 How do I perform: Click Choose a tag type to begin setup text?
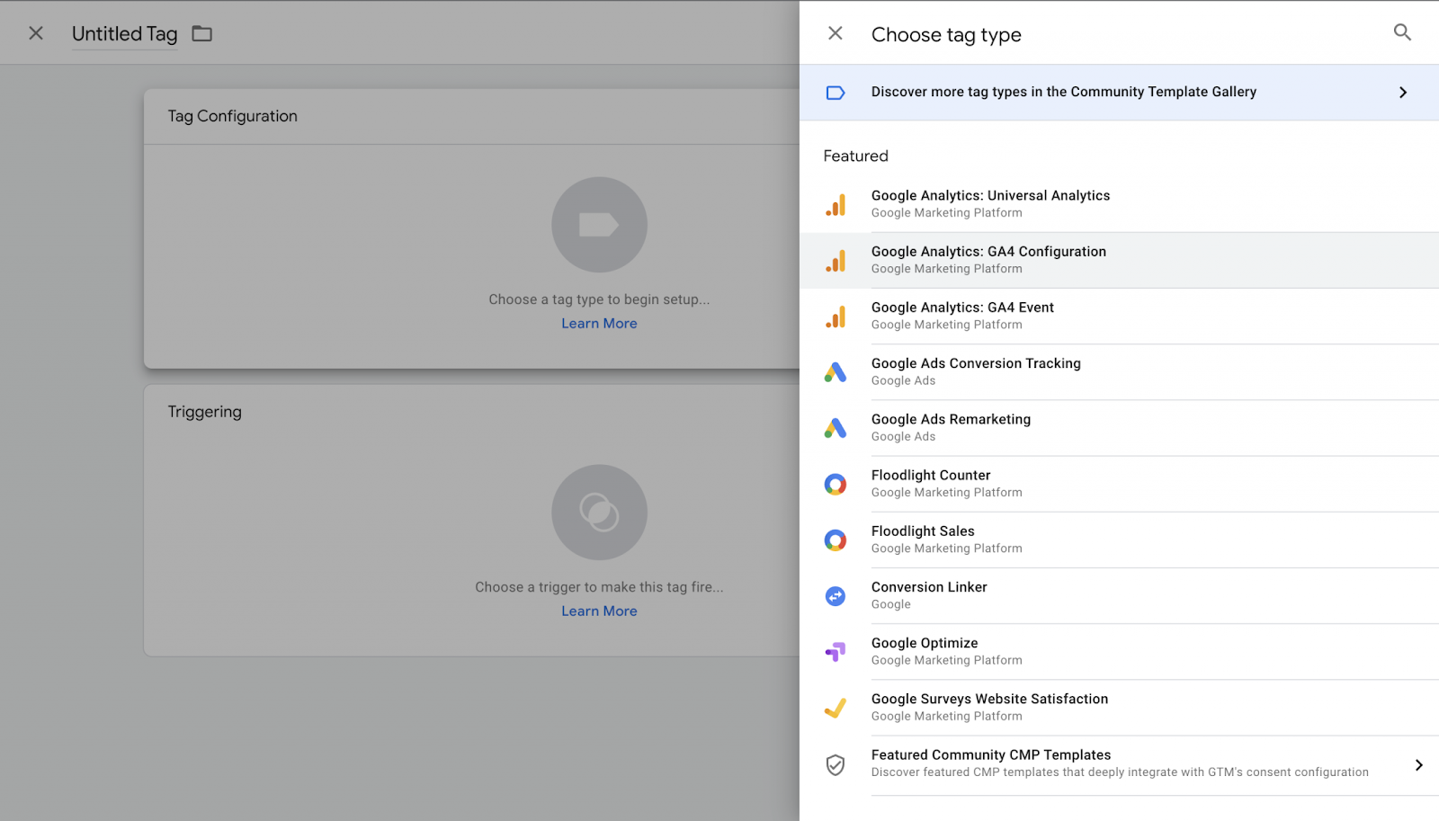pos(599,299)
